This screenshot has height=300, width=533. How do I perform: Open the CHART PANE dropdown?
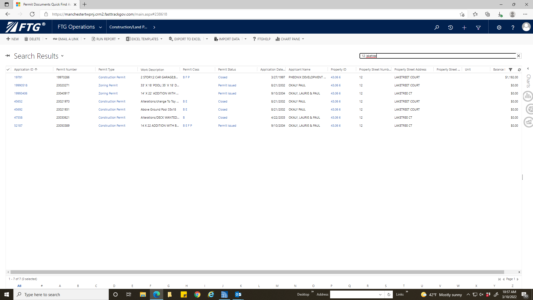(x=290, y=39)
